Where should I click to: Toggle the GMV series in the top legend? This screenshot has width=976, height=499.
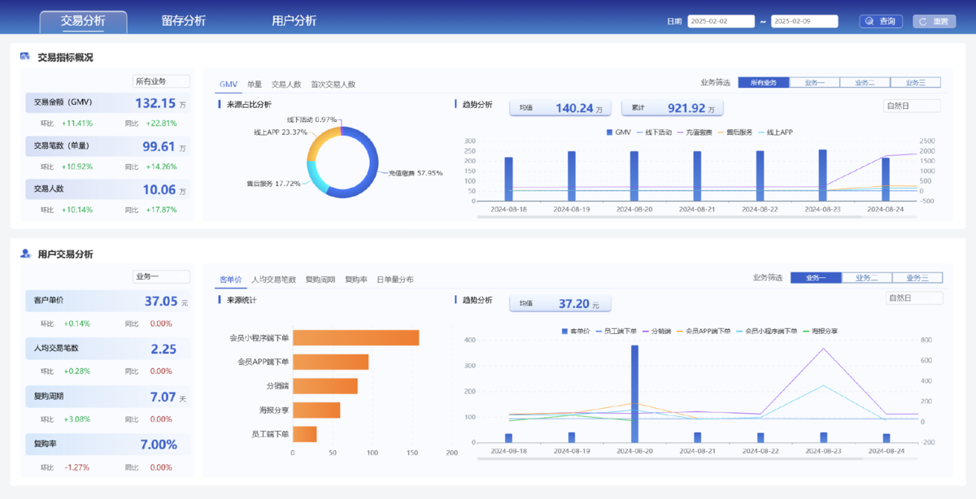coord(619,132)
